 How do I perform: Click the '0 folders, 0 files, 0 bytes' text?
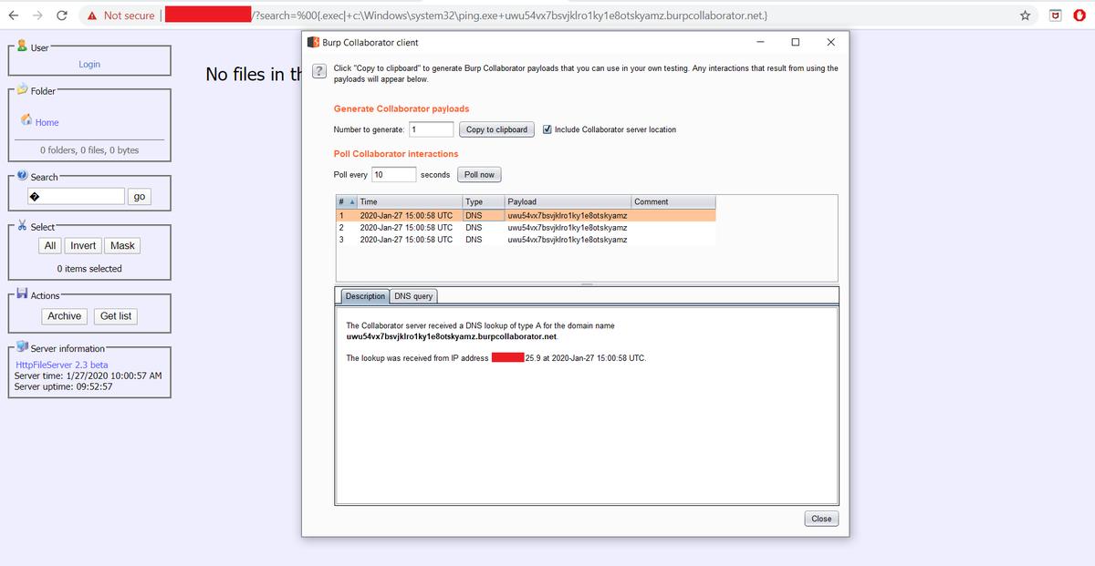tap(89, 150)
